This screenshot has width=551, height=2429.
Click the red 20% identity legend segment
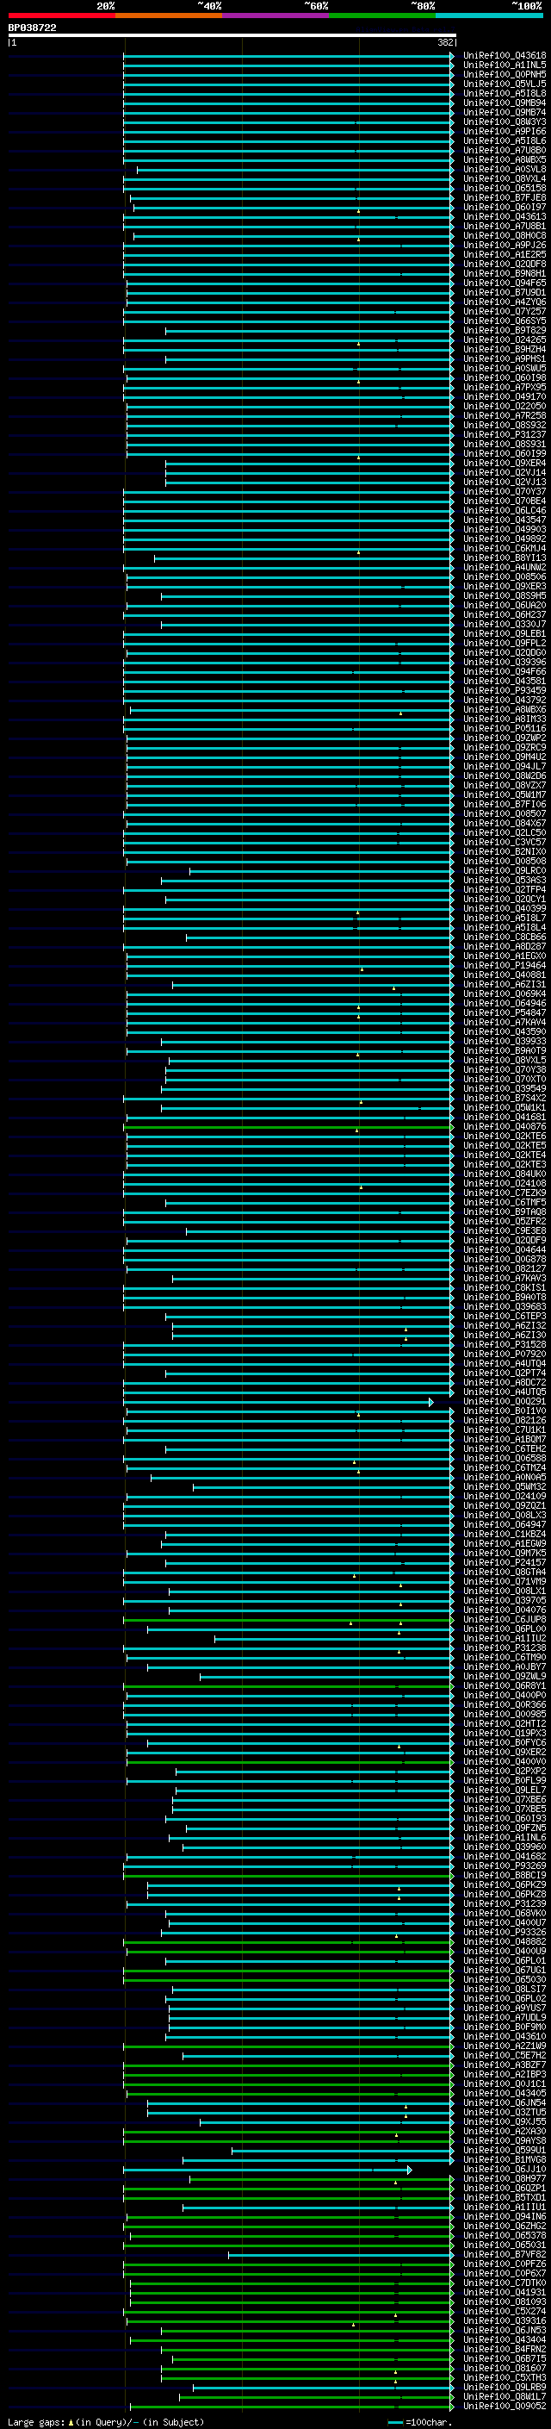tap(61, 16)
